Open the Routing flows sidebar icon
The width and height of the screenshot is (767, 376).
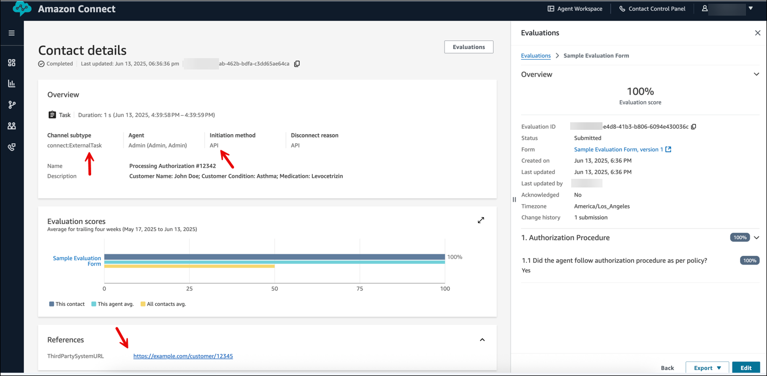[x=11, y=105]
